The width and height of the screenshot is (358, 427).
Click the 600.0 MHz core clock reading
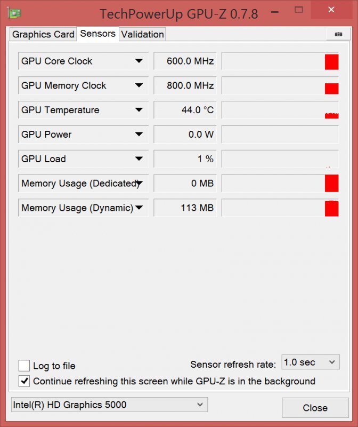(185, 61)
